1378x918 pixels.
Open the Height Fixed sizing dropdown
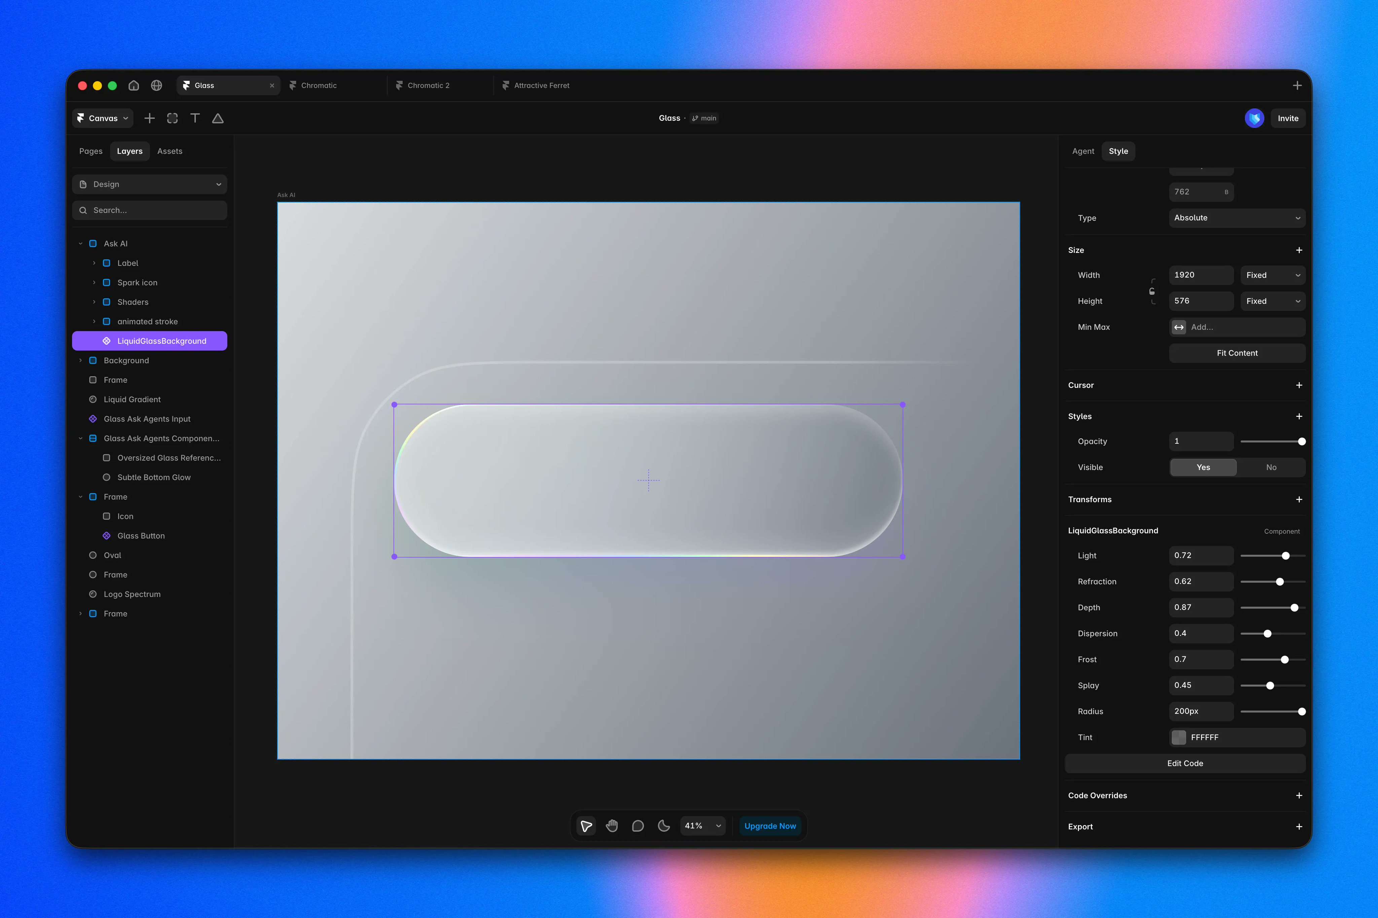(x=1273, y=301)
